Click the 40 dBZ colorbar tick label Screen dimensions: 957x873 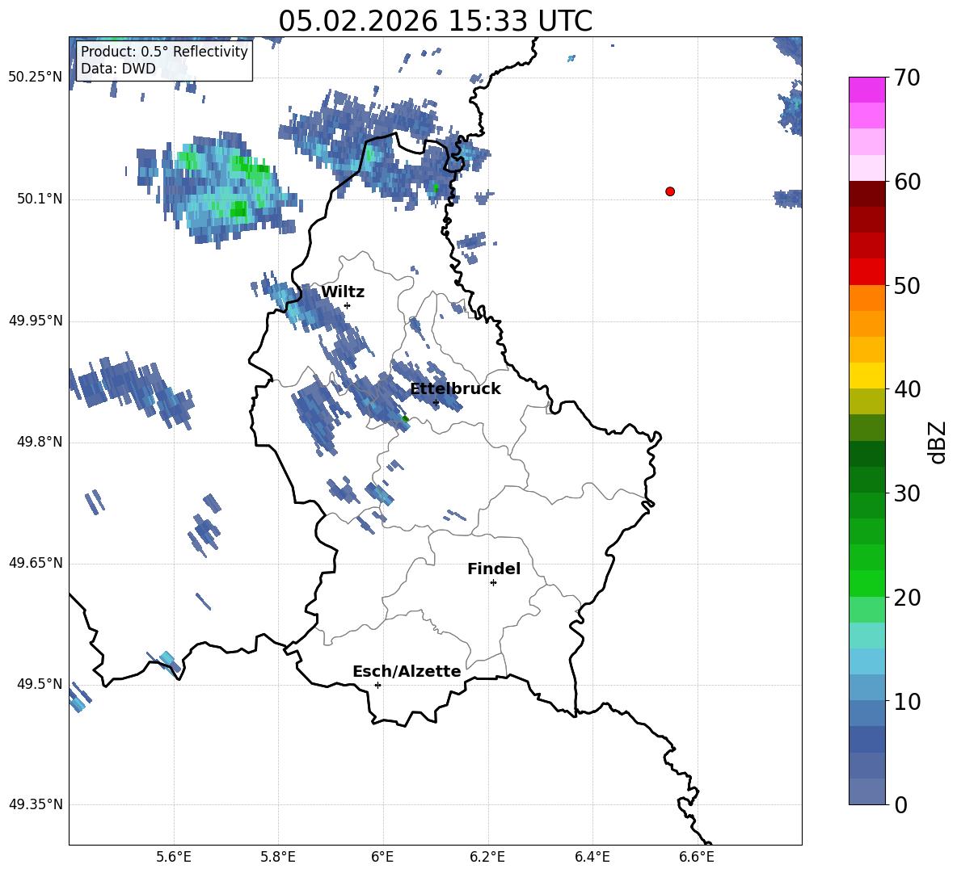907,389
